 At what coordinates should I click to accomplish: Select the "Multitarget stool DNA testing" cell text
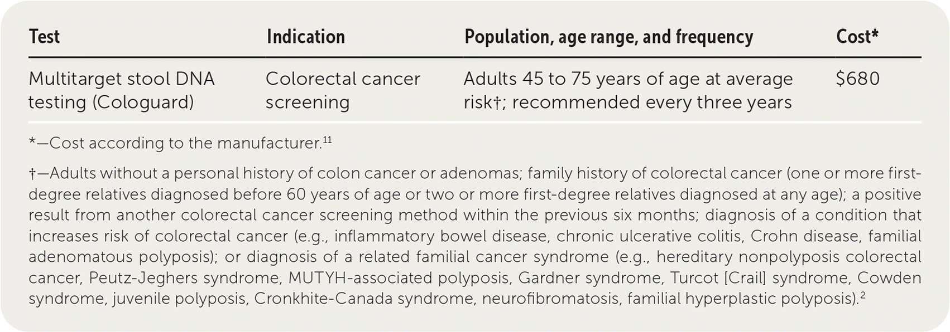[121, 79]
